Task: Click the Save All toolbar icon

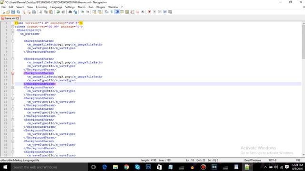Action: coord(18,12)
